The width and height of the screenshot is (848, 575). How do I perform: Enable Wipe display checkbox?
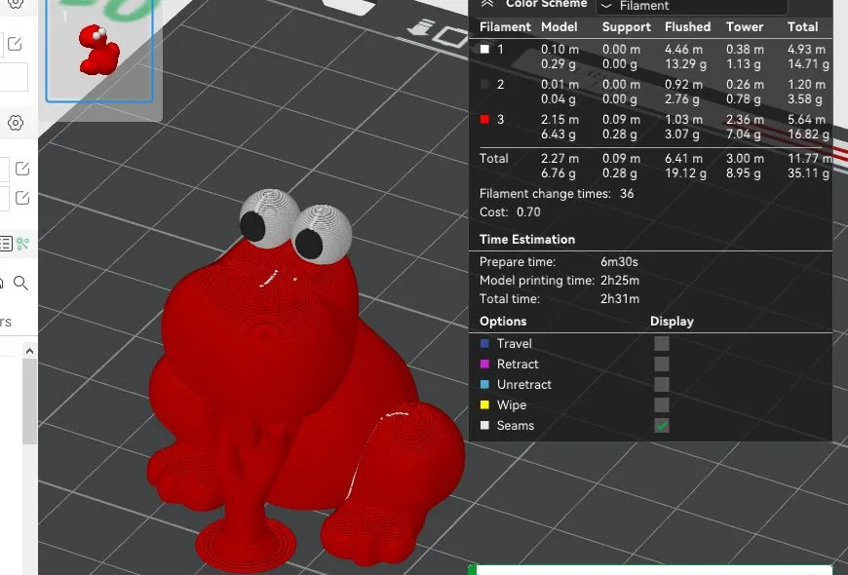click(662, 404)
